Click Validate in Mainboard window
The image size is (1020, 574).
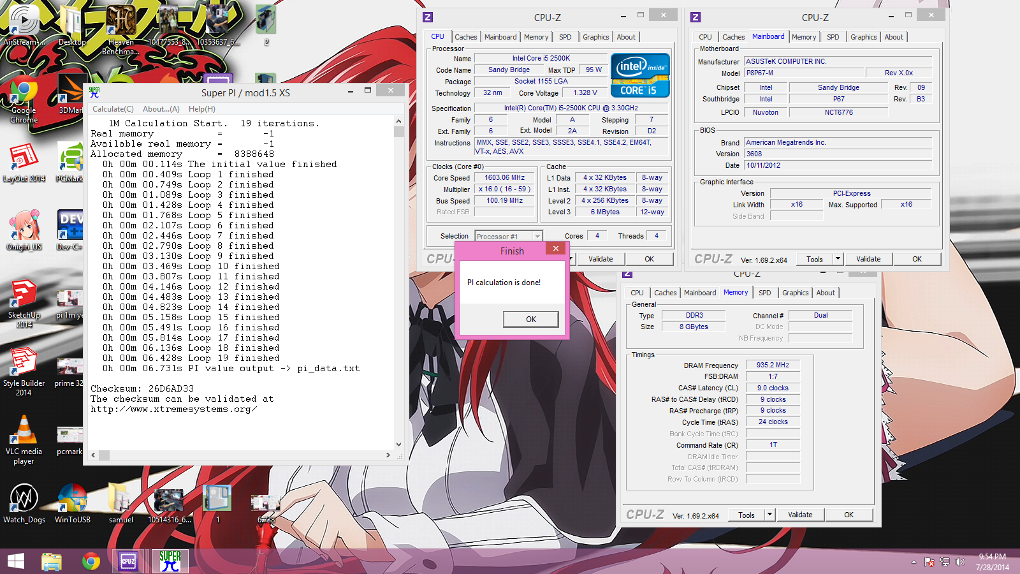pyautogui.click(x=868, y=259)
